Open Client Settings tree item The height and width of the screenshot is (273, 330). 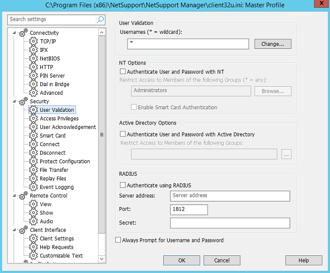57,238
